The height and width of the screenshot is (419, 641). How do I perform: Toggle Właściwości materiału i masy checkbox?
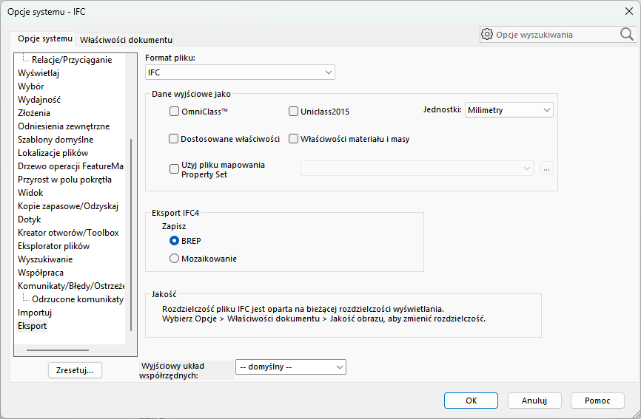tap(293, 138)
